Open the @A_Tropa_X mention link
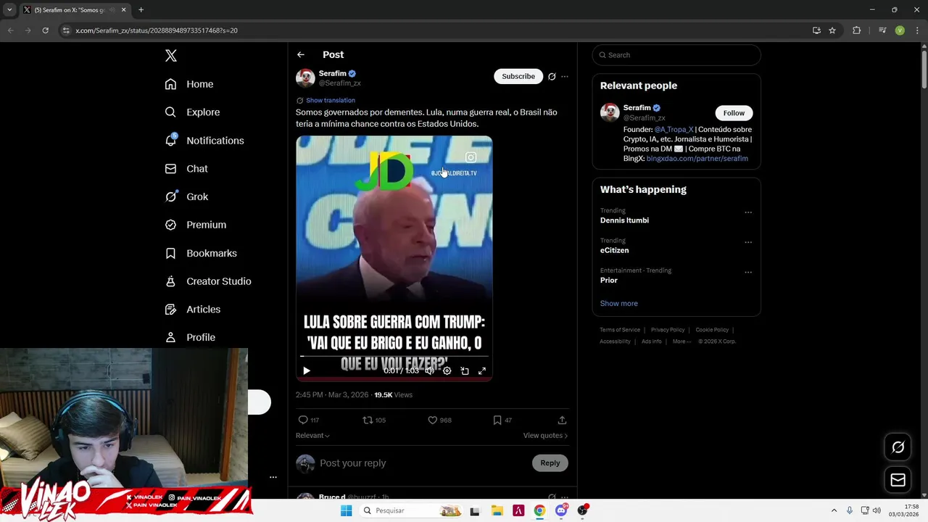The width and height of the screenshot is (928, 522). [674, 130]
